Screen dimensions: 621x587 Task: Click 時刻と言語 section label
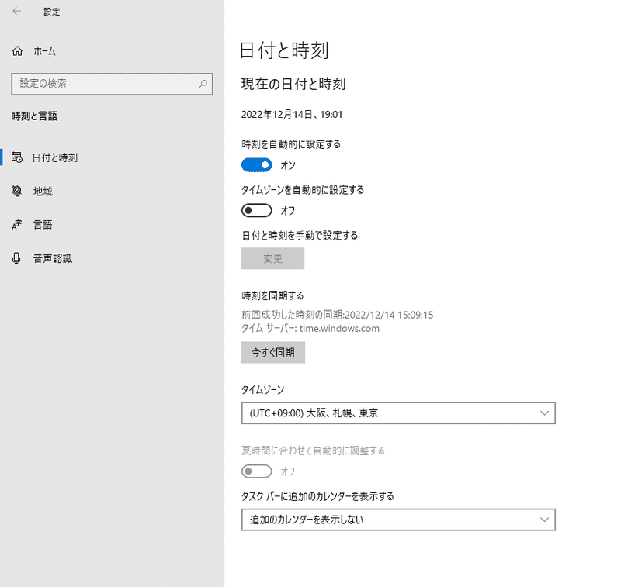pyautogui.click(x=34, y=116)
